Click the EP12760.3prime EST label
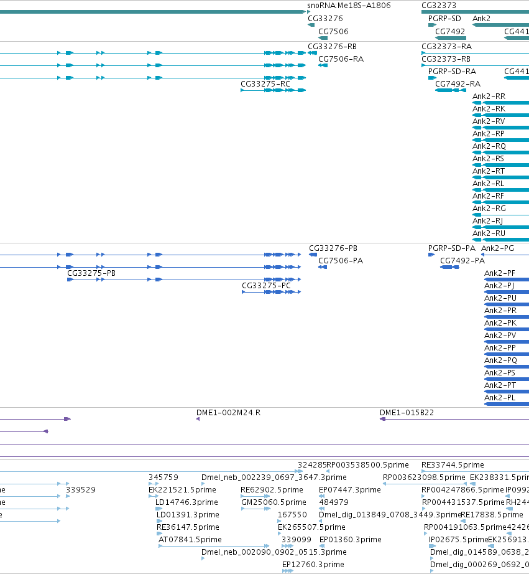The height and width of the screenshot is (574, 529). pos(313,565)
